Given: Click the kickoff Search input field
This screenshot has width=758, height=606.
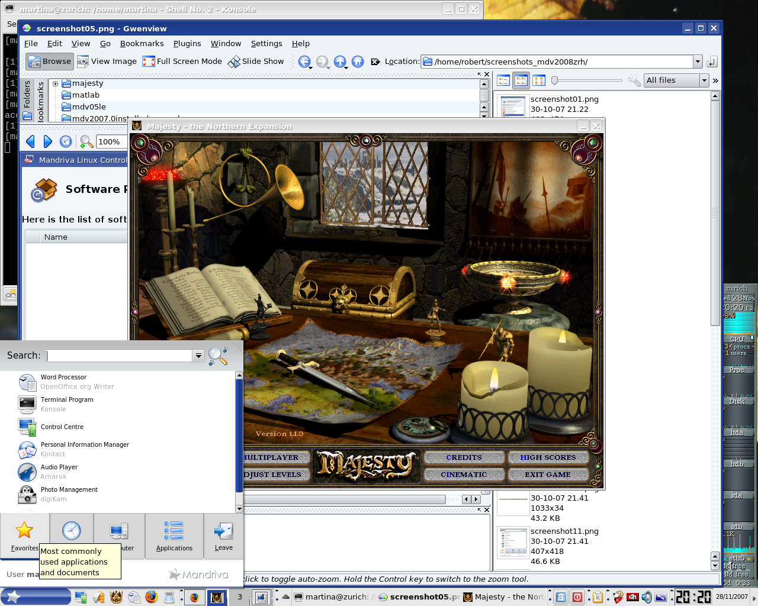Looking at the screenshot, I should (x=119, y=356).
